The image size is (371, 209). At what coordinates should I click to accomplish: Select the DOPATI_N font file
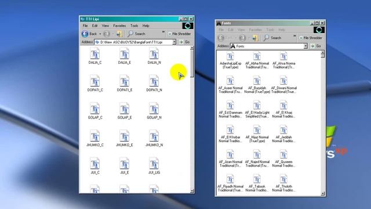tap(154, 84)
